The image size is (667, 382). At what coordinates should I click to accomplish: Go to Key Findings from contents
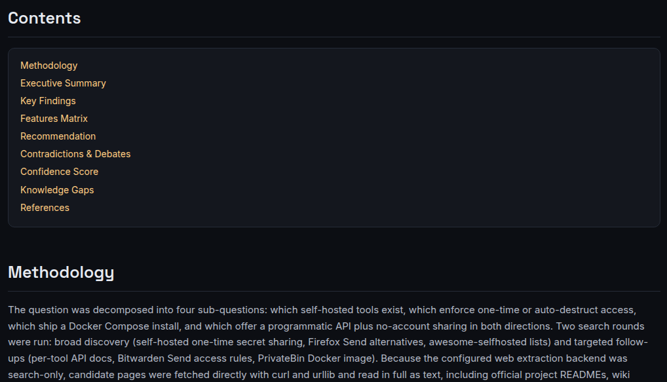48,101
